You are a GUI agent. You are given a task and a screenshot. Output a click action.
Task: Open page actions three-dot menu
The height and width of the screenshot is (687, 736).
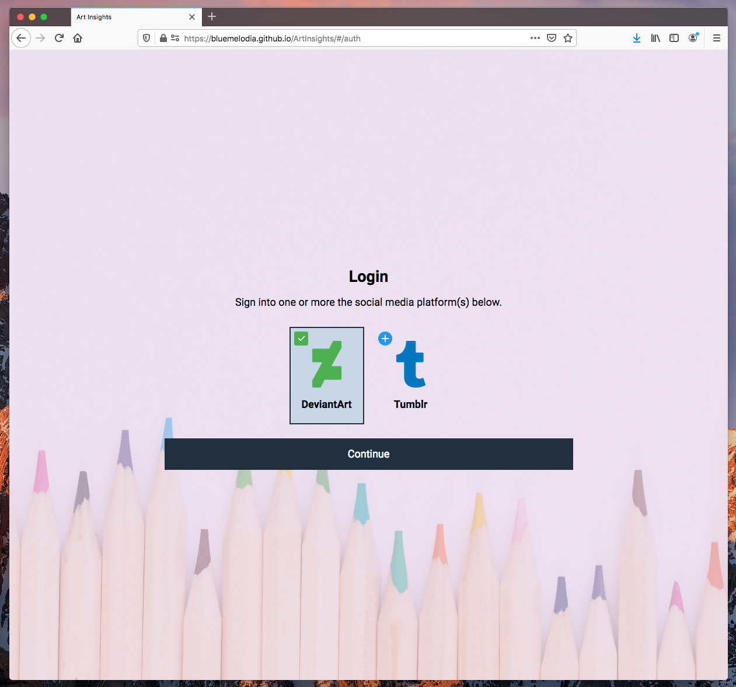tap(535, 38)
